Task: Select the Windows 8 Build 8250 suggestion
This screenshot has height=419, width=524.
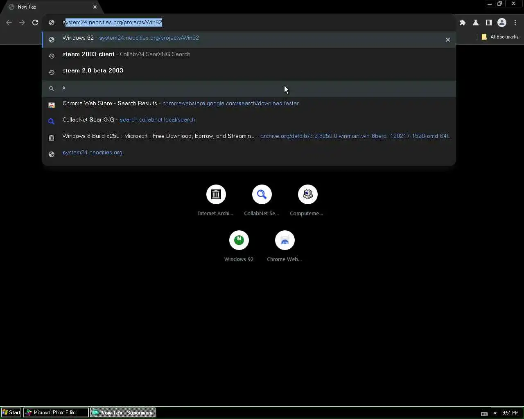Action: (248, 137)
